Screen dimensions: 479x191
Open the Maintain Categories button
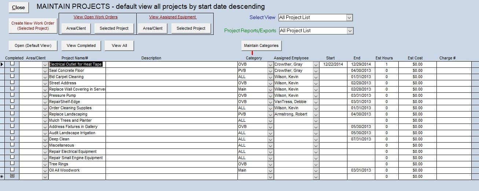tap(261, 45)
